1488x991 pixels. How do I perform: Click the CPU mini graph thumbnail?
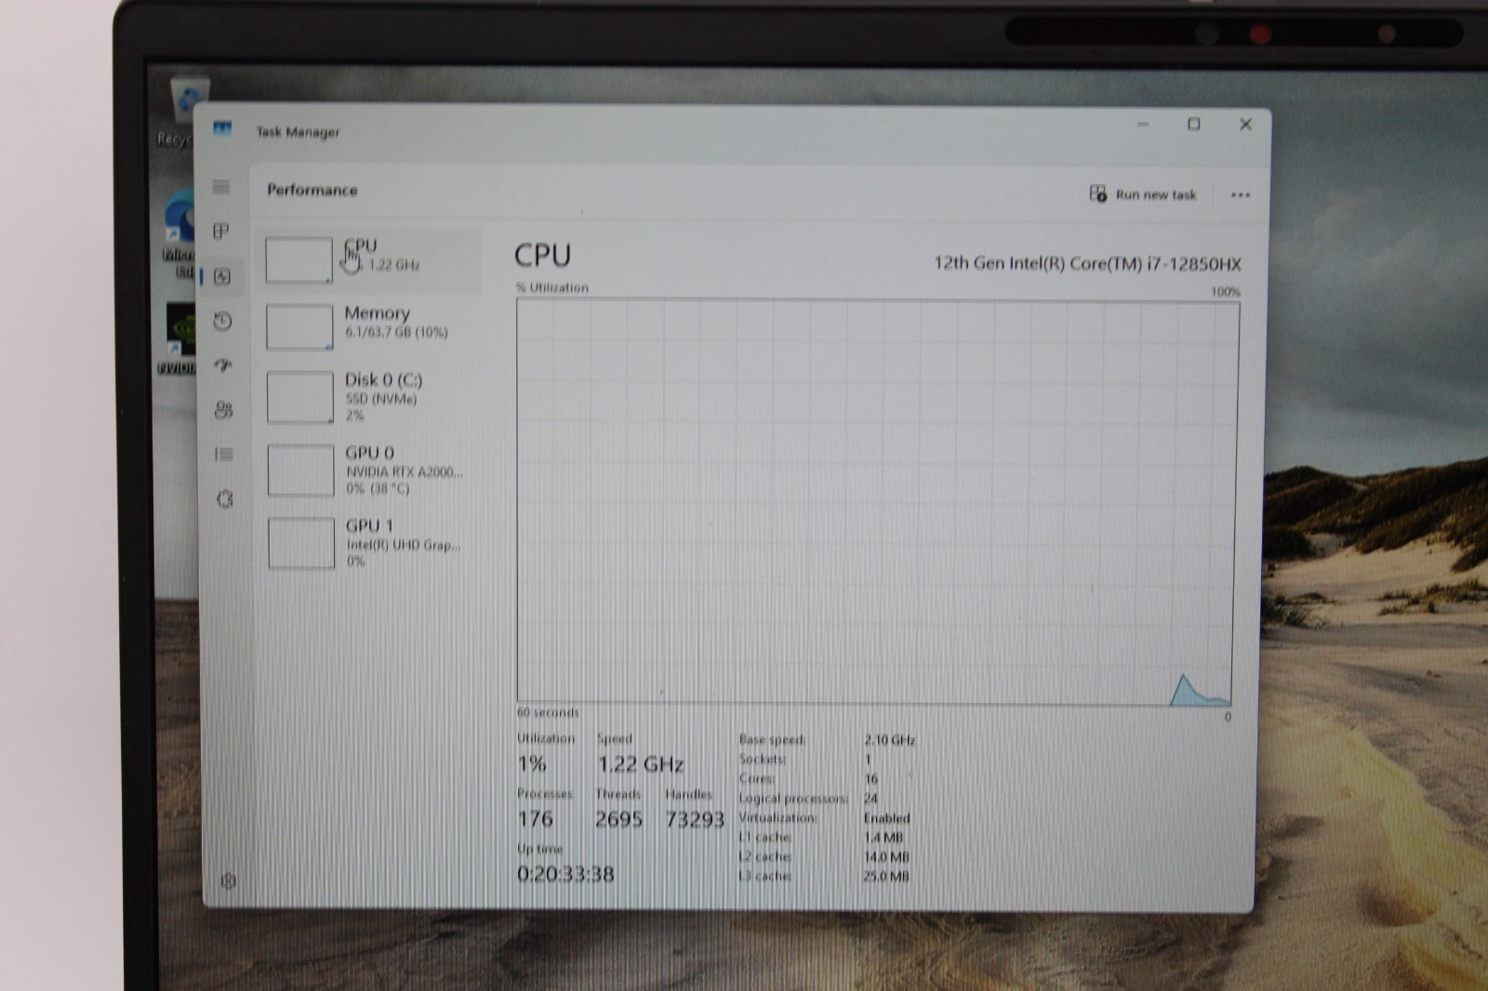click(299, 259)
